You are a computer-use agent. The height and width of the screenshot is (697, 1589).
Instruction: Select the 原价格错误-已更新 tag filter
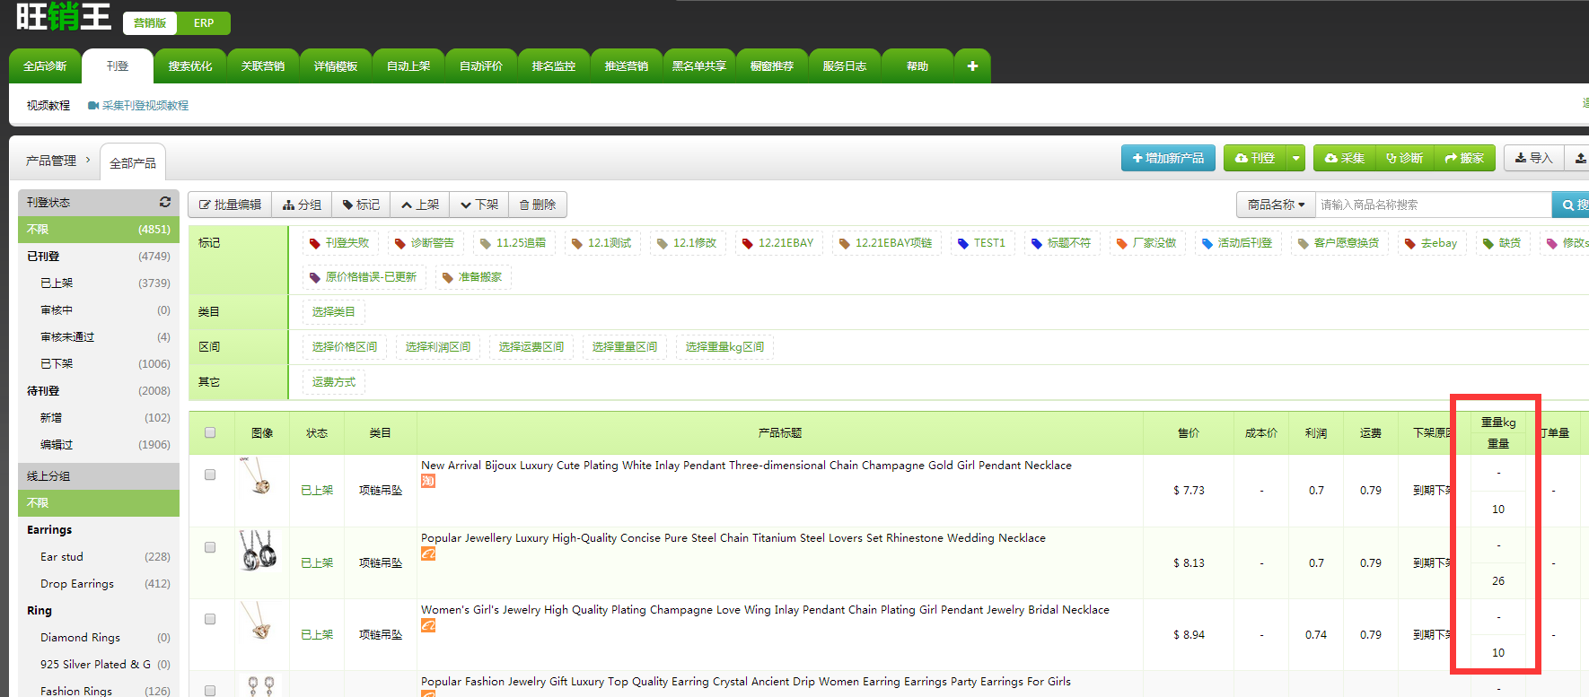click(x=364, y=277)
